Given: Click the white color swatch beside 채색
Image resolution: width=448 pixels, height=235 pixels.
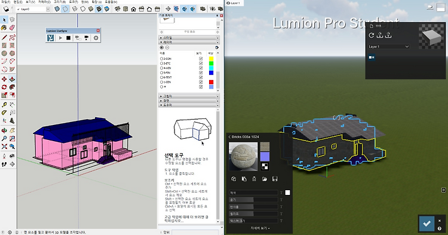Looking at the screenshot, I should (x=287, y=193).
